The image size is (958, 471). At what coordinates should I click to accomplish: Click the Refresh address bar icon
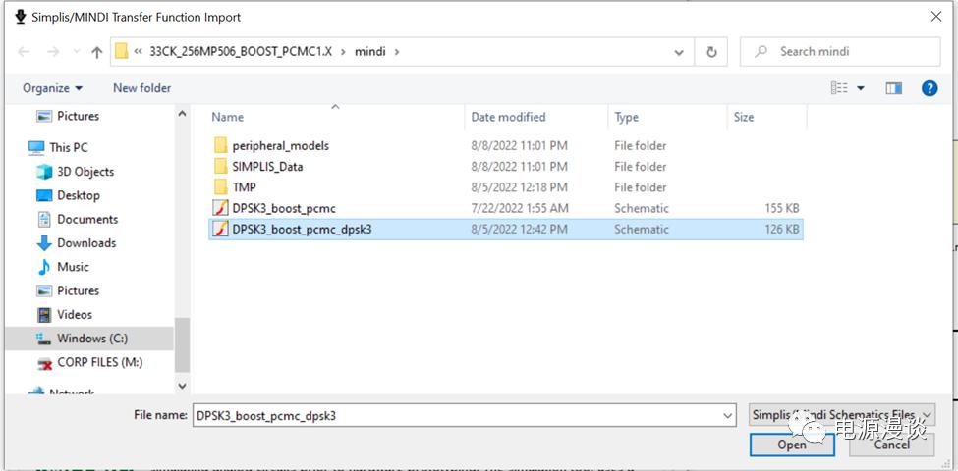pos(711,52)
